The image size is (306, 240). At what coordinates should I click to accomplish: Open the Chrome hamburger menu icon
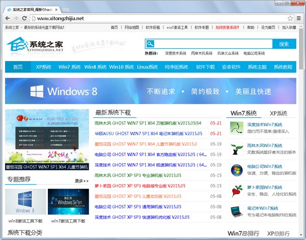[x=299, y=18]
